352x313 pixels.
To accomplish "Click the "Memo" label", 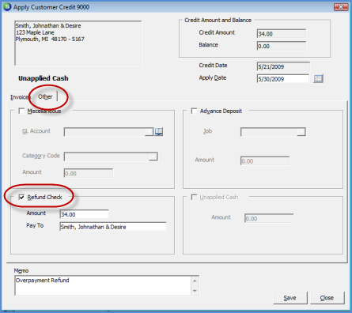I will click(x=21, y=270).
